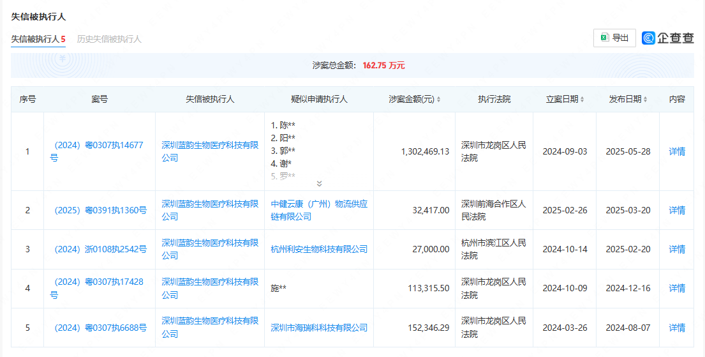Open case (2024)粤0307执17428号

pos(97,289)
